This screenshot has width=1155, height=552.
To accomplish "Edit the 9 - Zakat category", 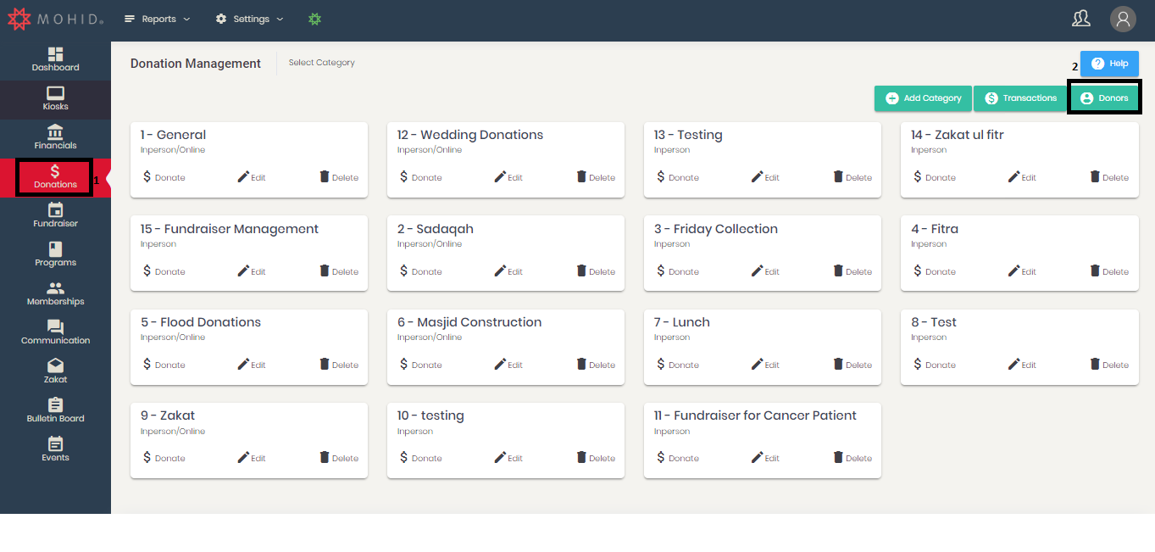I will [252, 458].
